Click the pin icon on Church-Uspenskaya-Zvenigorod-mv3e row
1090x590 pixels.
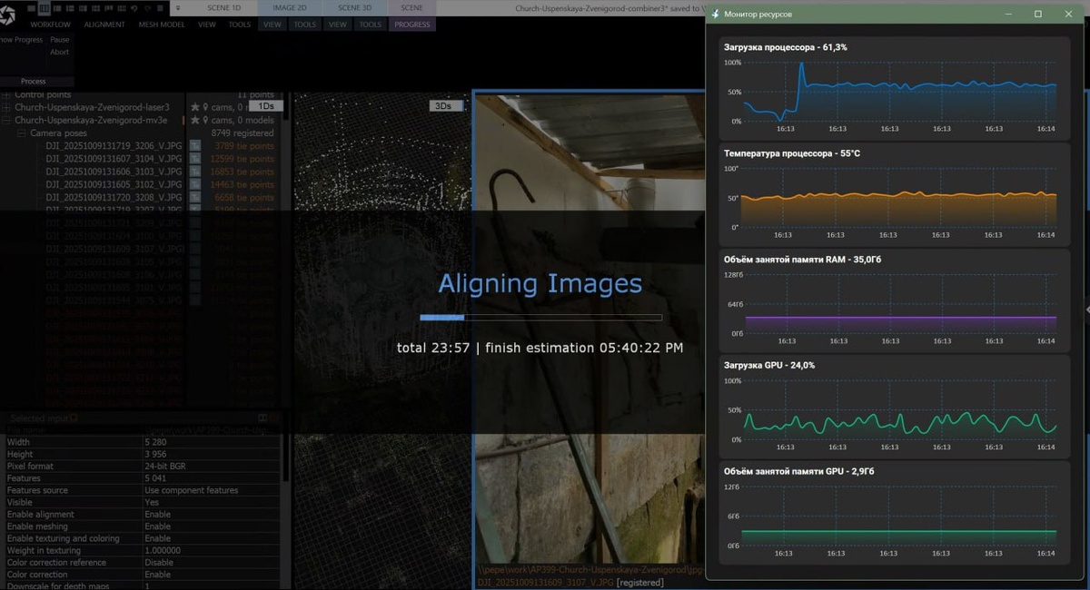[205, 120]
